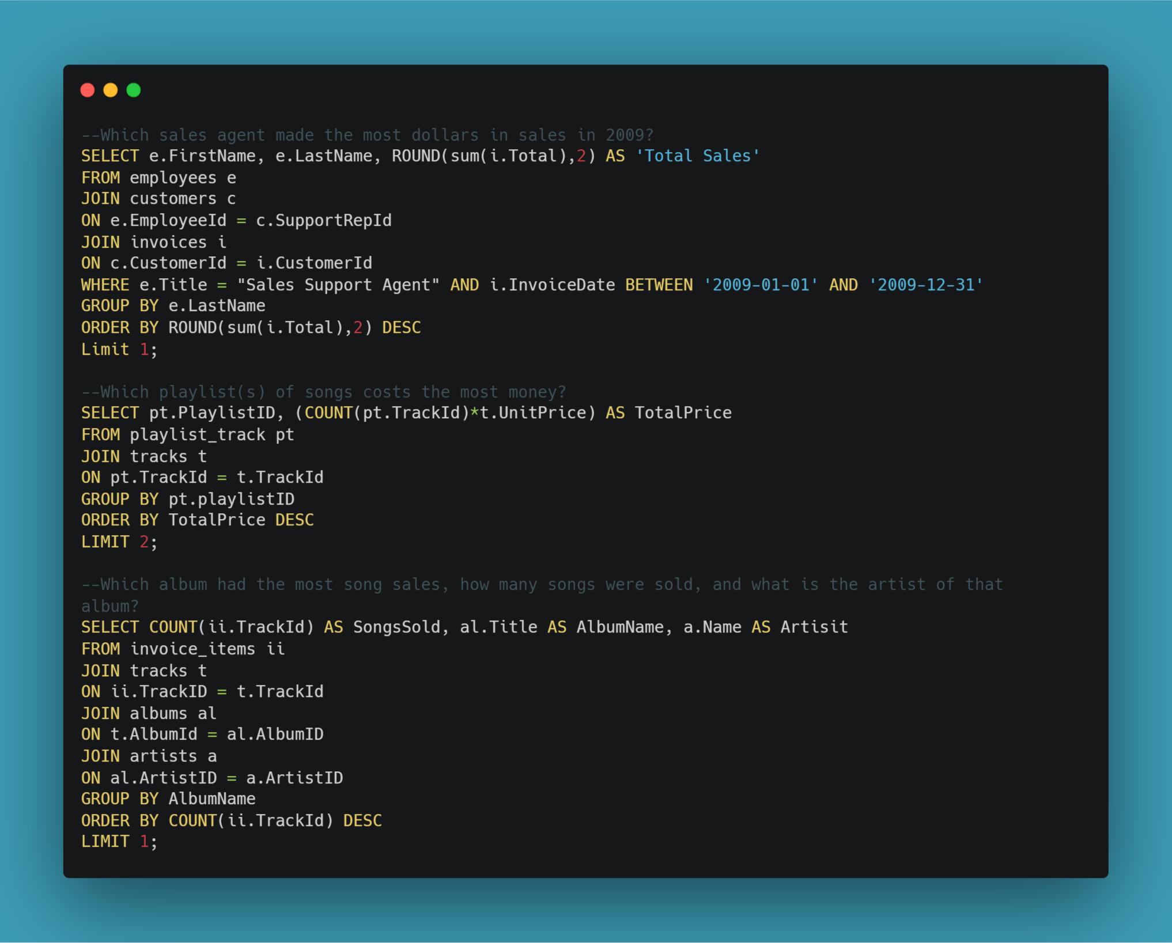Click the comment about 2009 sales agent

coord(368,135)
